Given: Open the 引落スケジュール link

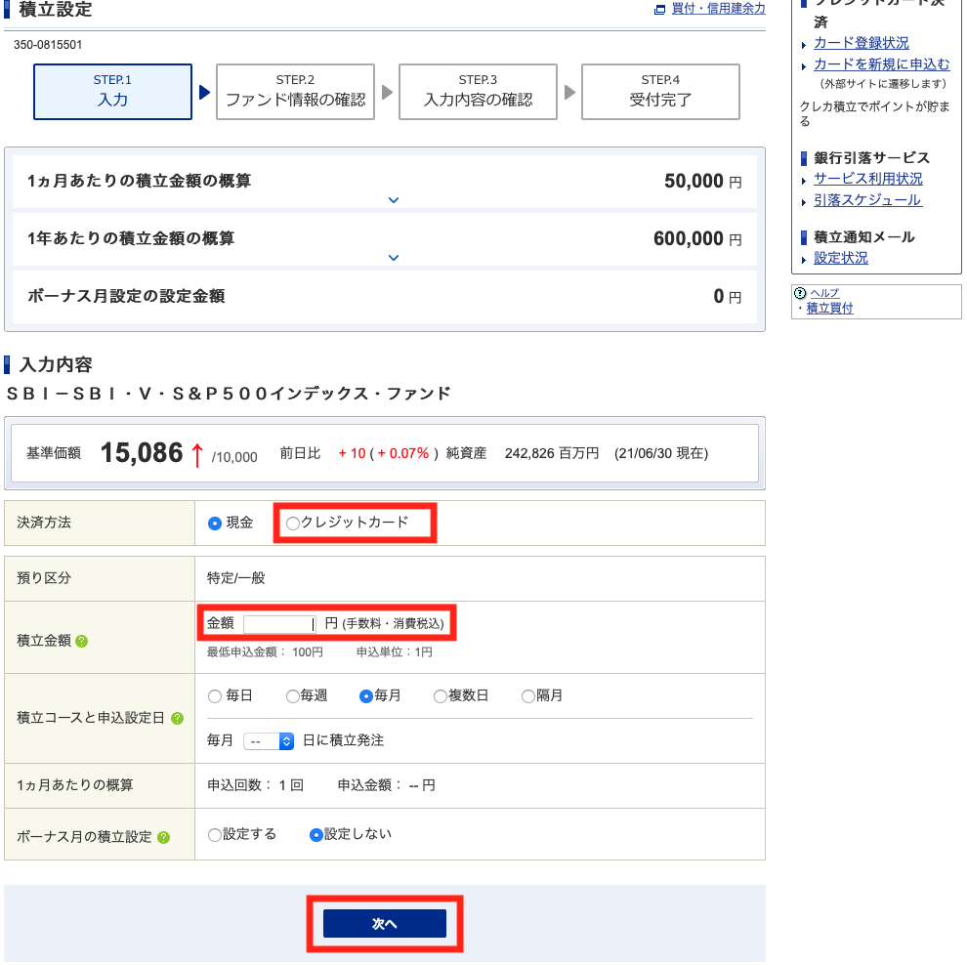Looking at the screenshot, I should click(867, 200).
